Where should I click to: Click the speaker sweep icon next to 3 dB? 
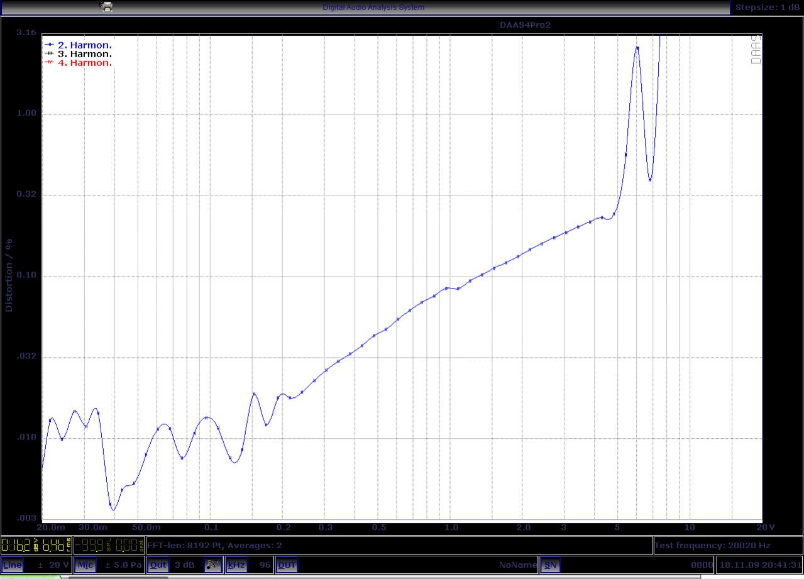click(214, 565)
